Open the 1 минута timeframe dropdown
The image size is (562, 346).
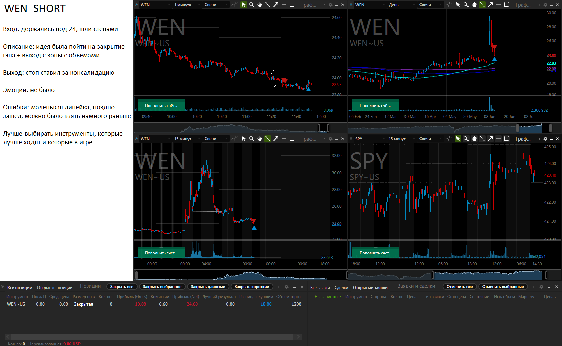click(x=187, y=5)
